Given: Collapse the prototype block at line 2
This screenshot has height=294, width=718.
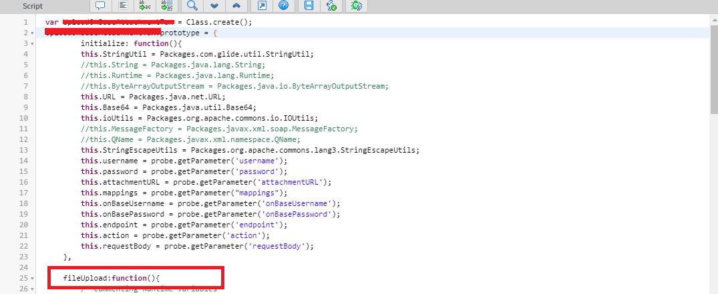Looking at the screenshot, I should tap(32, 33).
